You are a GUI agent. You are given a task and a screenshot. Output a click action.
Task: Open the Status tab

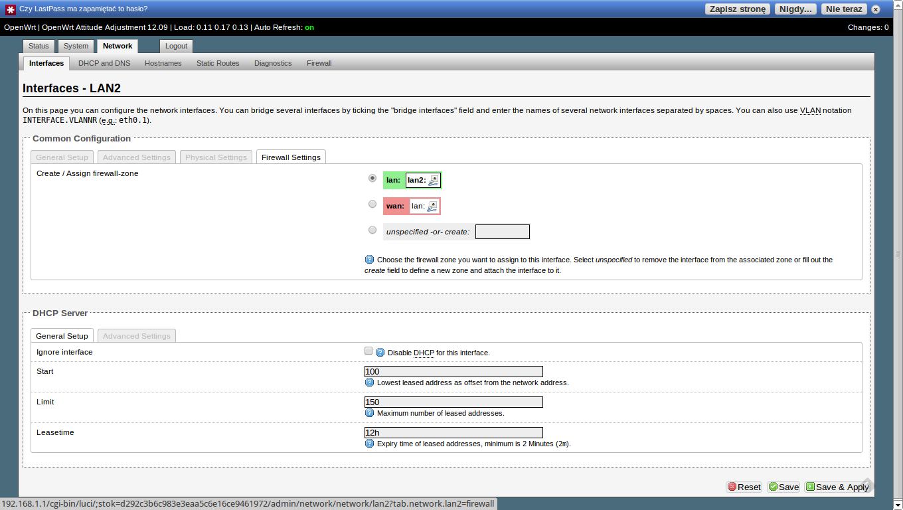[39, 46]
